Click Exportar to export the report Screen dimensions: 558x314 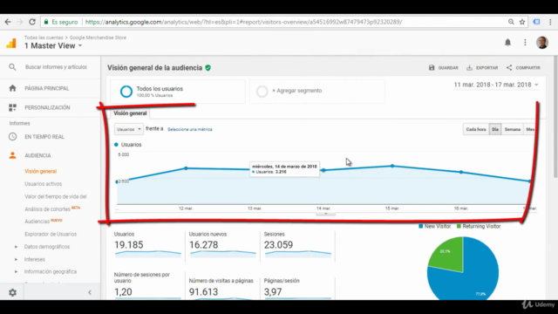tap(482, 68)
